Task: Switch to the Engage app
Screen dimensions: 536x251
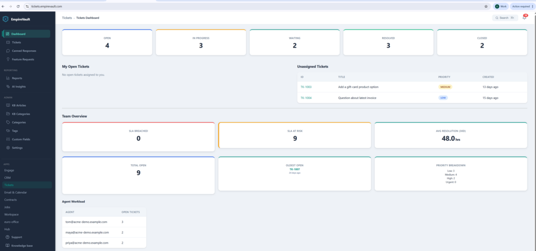Action: click(x=9, y=170)
